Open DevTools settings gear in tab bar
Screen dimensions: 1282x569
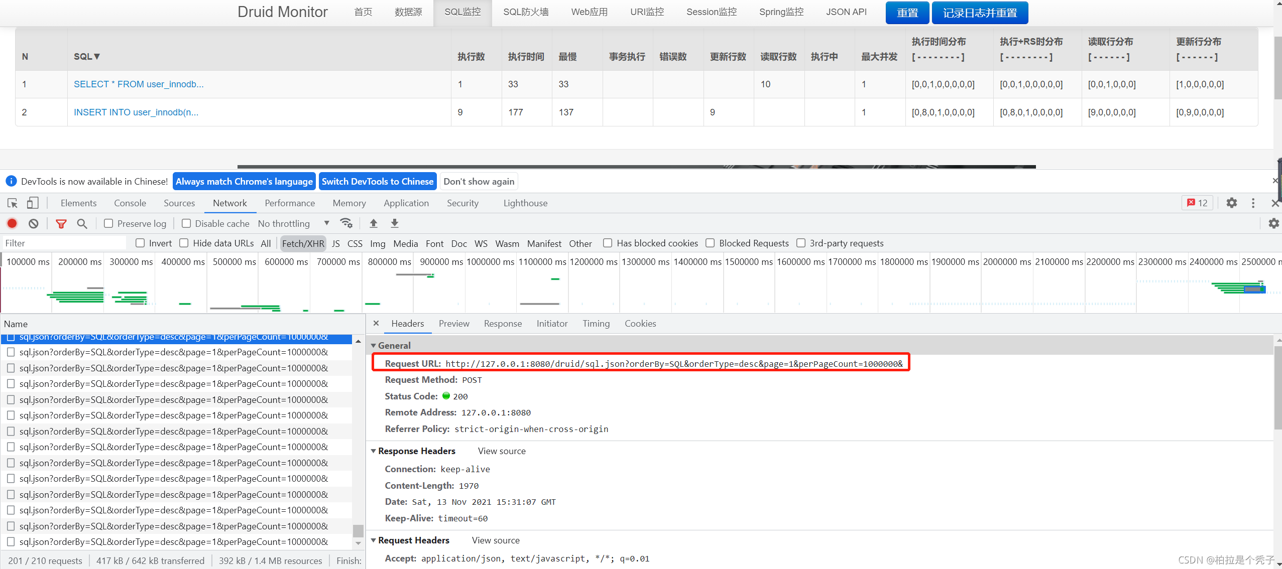[x=1232, y=203]
